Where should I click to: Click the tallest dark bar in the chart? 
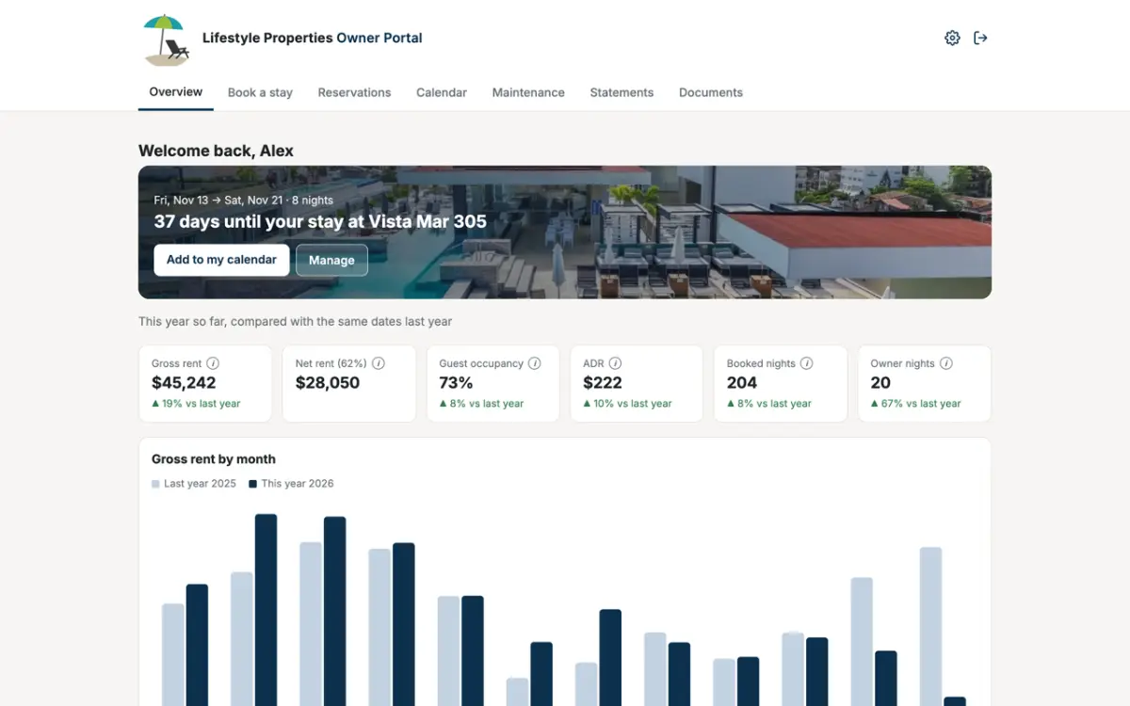(x=266, y=610)
